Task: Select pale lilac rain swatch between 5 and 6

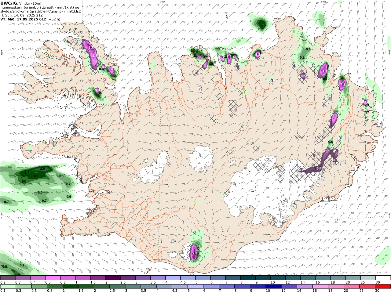Action: point(195,287)
